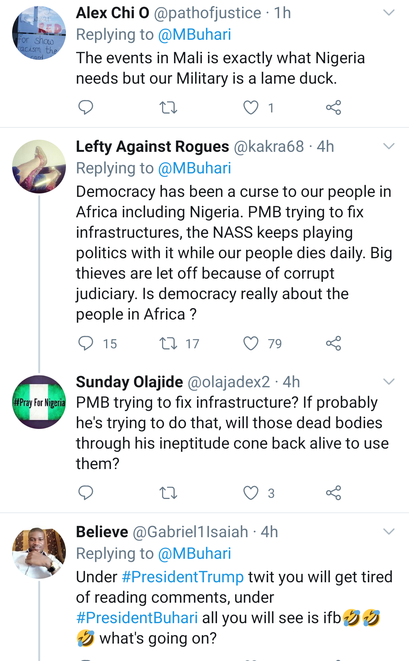Open @MBuhari mention in Believe's tweet
Viewport: 409px width, 661px height.
click(x=194, y=554)
